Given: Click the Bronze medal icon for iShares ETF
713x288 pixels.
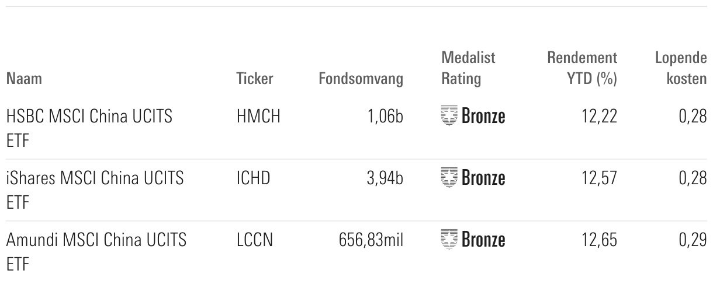Looking at the screenshot, I should (x=449, y=178).
